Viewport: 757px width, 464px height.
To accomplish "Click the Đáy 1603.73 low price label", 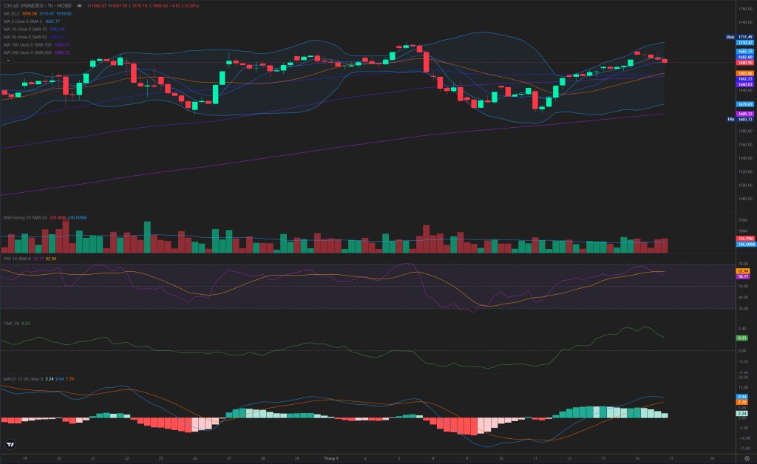I will (x=741, y=119).
